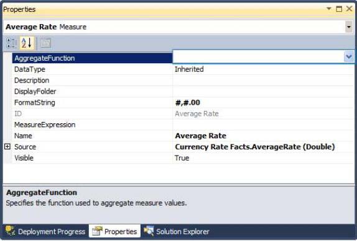
Task: Switch to Solution Explorer tab
Action: [x=177, y=231]
